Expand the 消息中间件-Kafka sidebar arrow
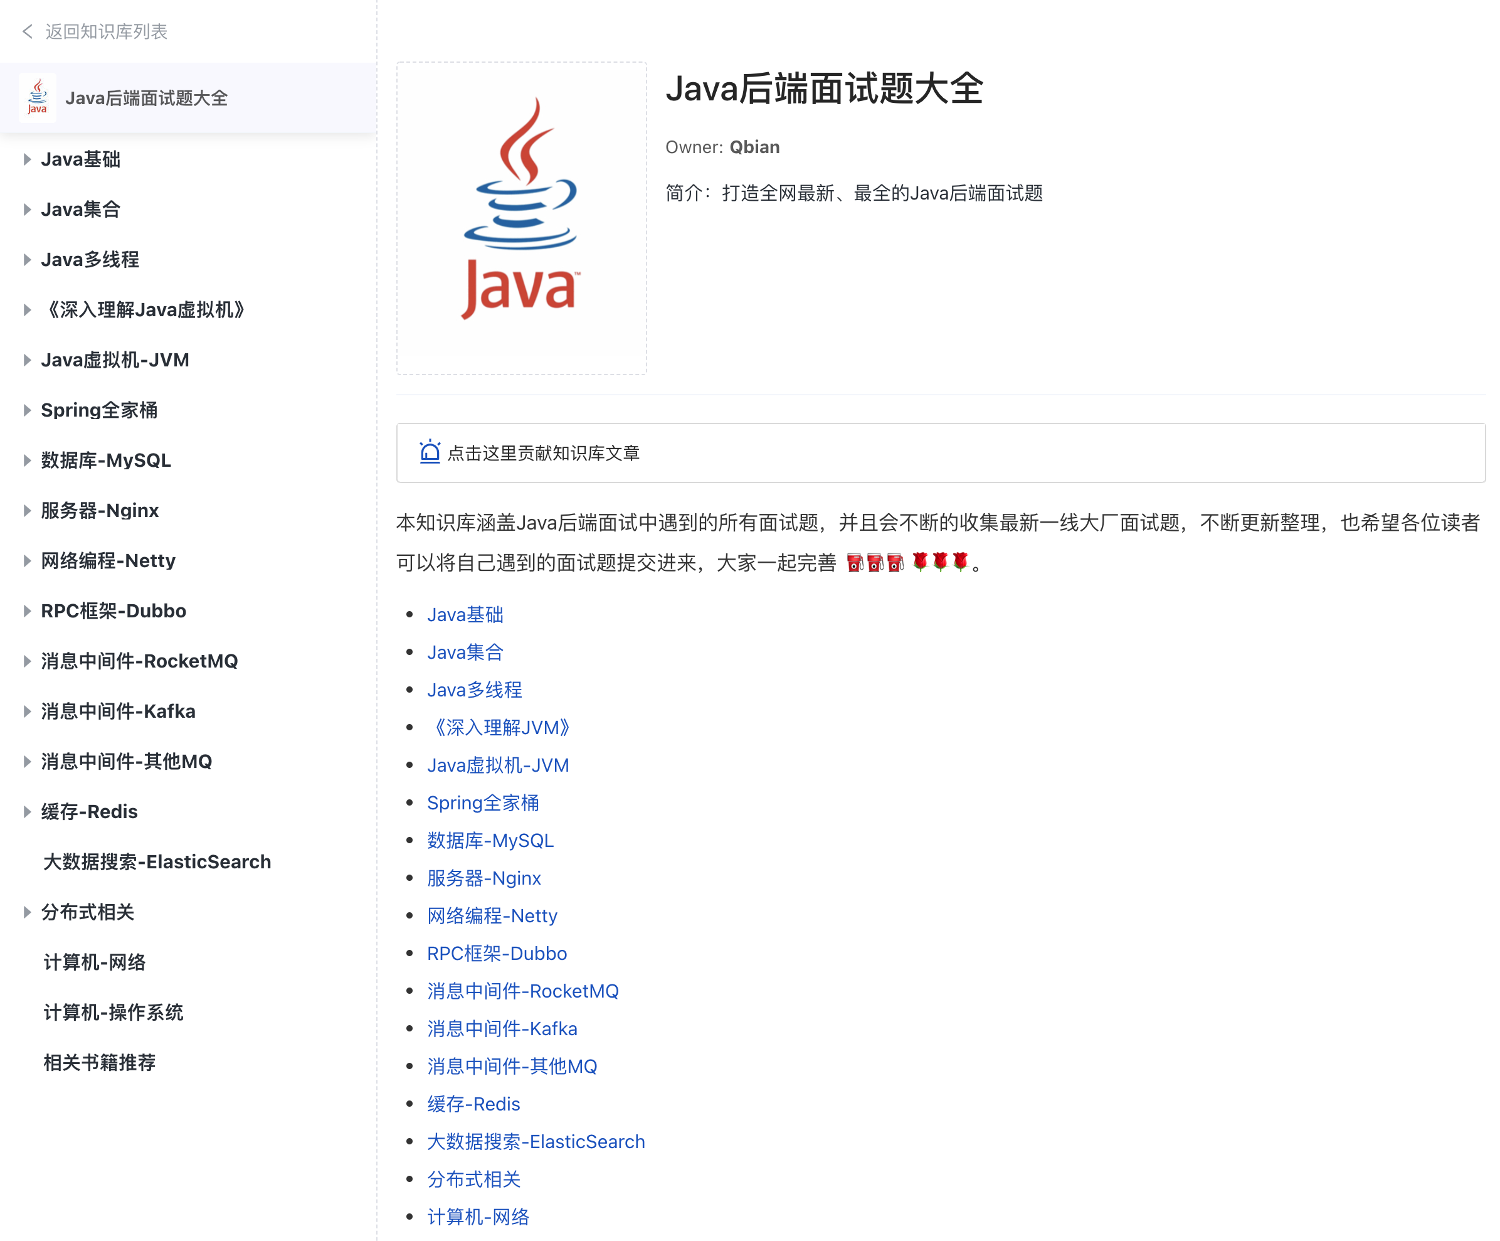 (26, 711)
